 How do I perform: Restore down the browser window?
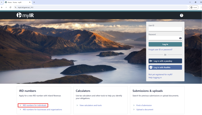[195, 2]
